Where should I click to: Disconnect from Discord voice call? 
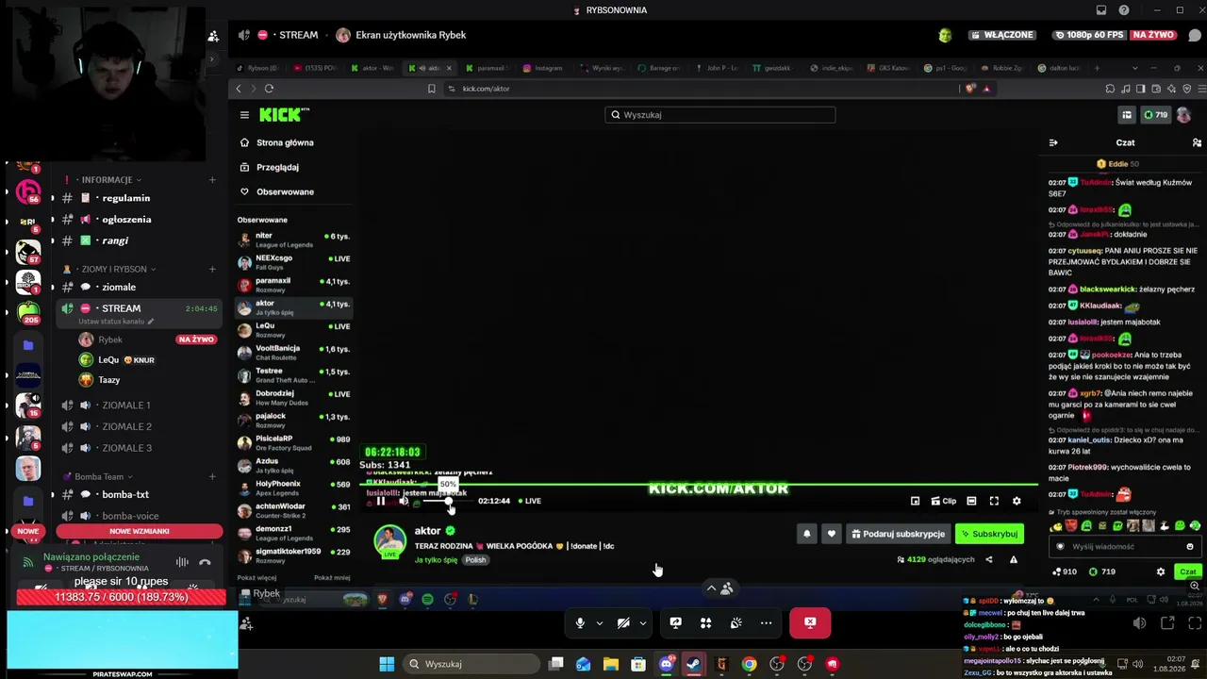pos(206,562)
